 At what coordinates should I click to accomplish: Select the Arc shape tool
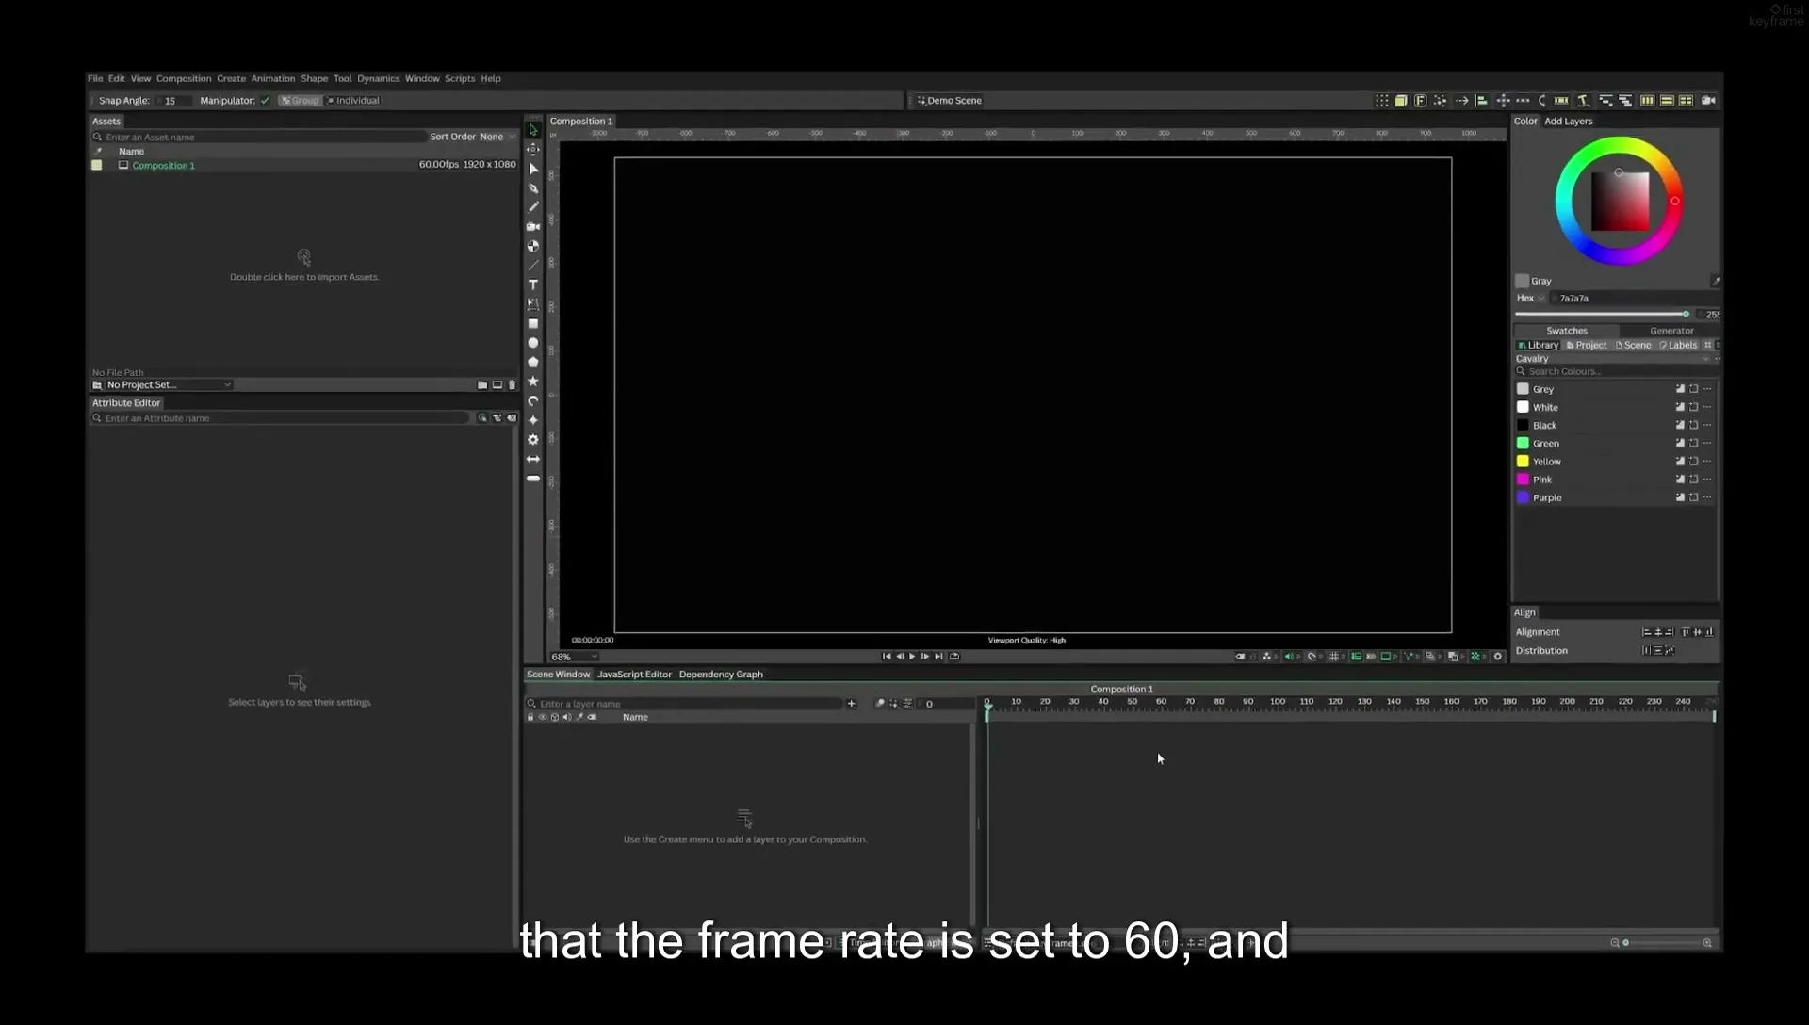click(533, 401)
